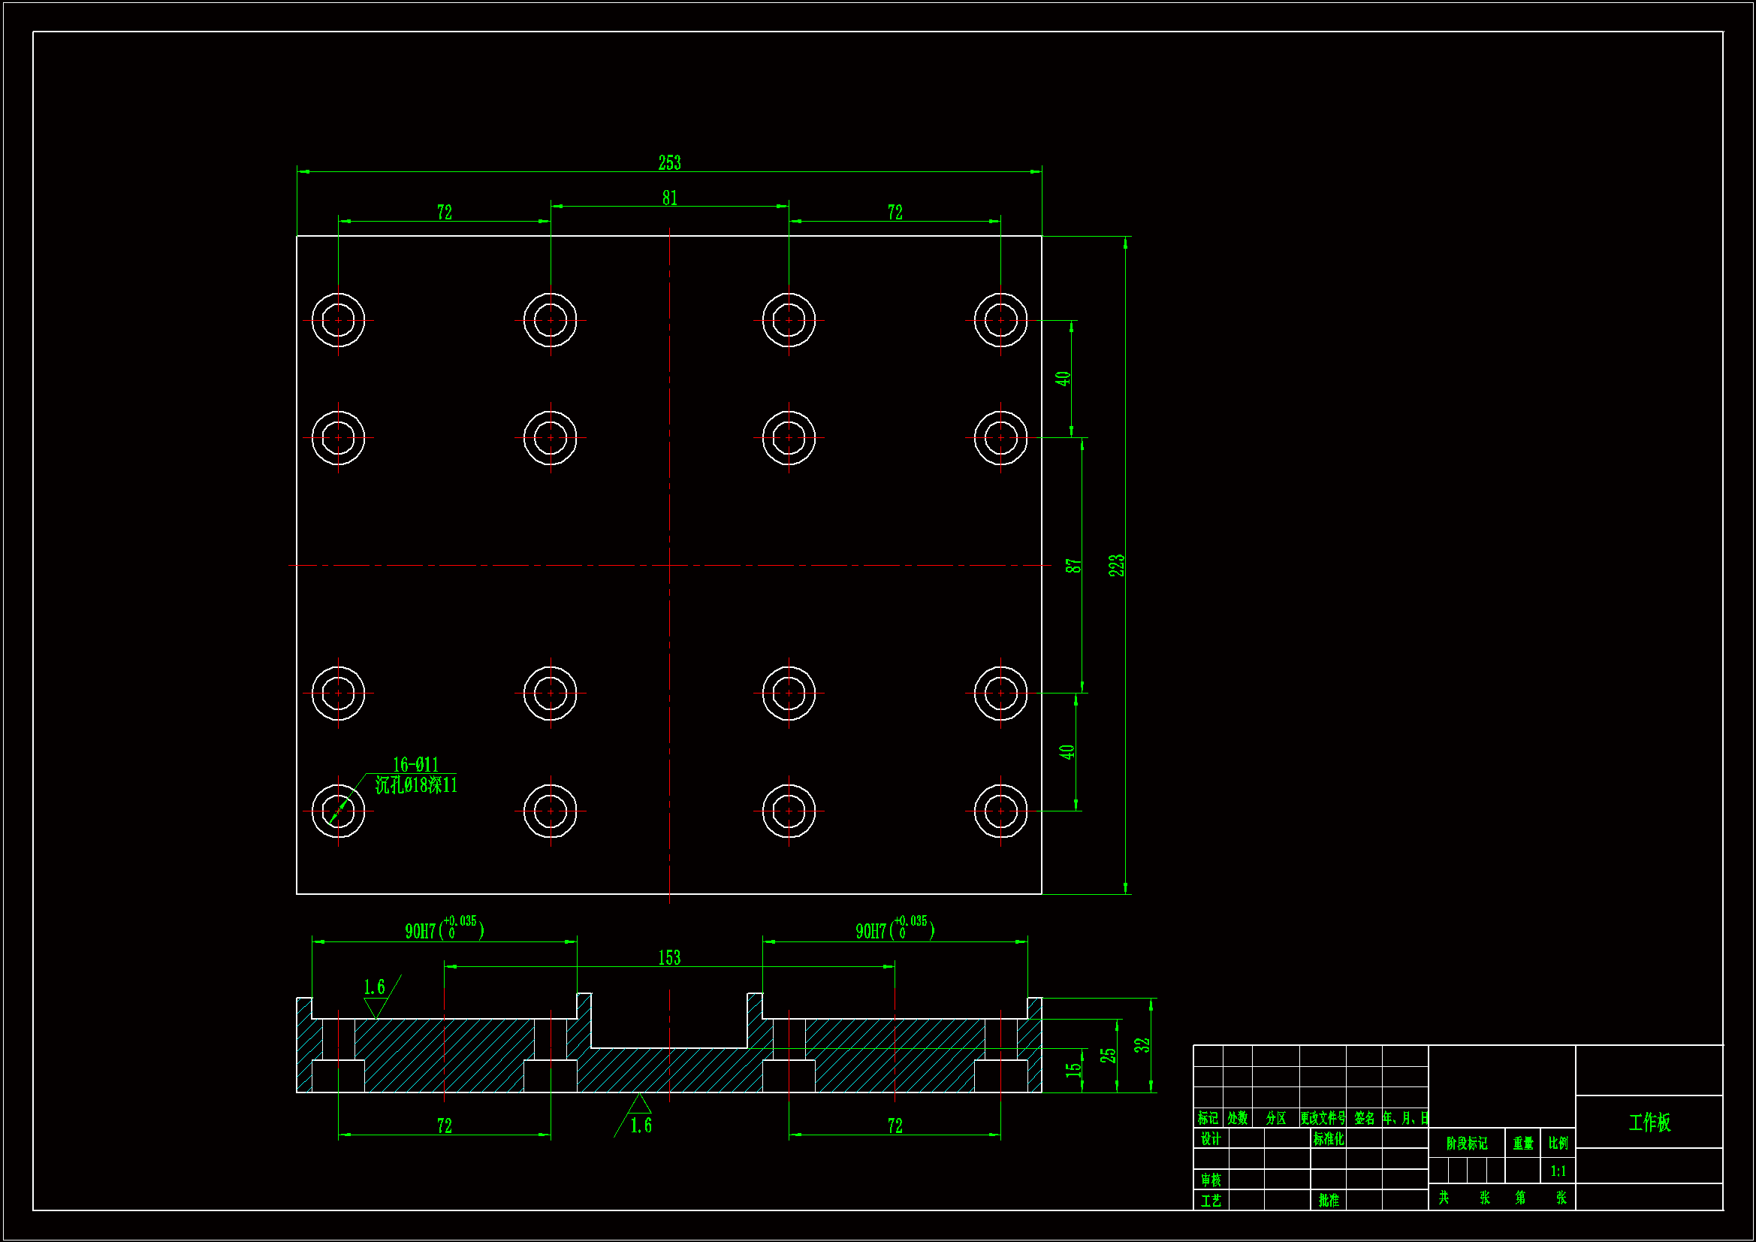Select the 16-Ø11 hole callout text
This screenshot has height=1242, width=1756.
pyautogui.click(x=415, y=764)
